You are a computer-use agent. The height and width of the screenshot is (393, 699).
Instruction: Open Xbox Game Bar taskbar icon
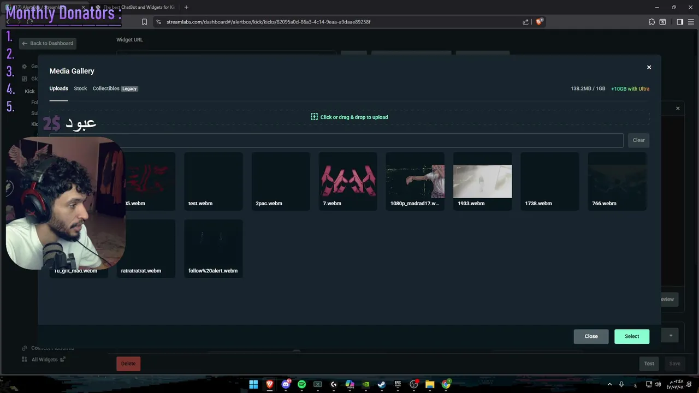click(x=317, y=384)
